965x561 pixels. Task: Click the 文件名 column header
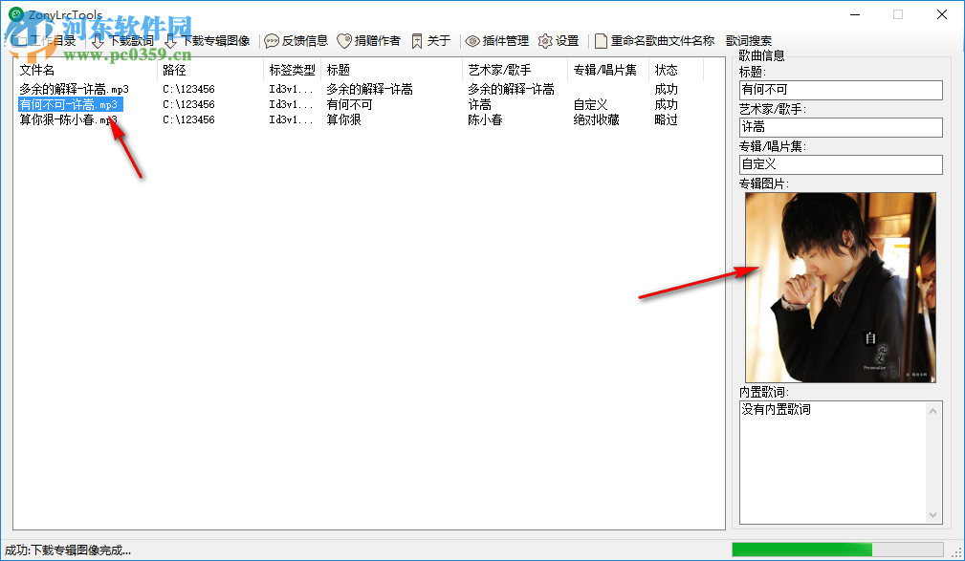tap(38, 70)
